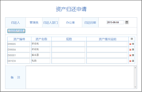
Task: Focus the return date field 2015-06-04
Action: tap(115, 22)
